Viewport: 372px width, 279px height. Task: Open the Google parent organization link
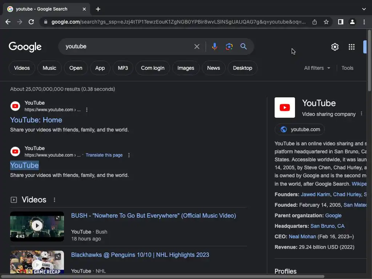pos(333,216)
